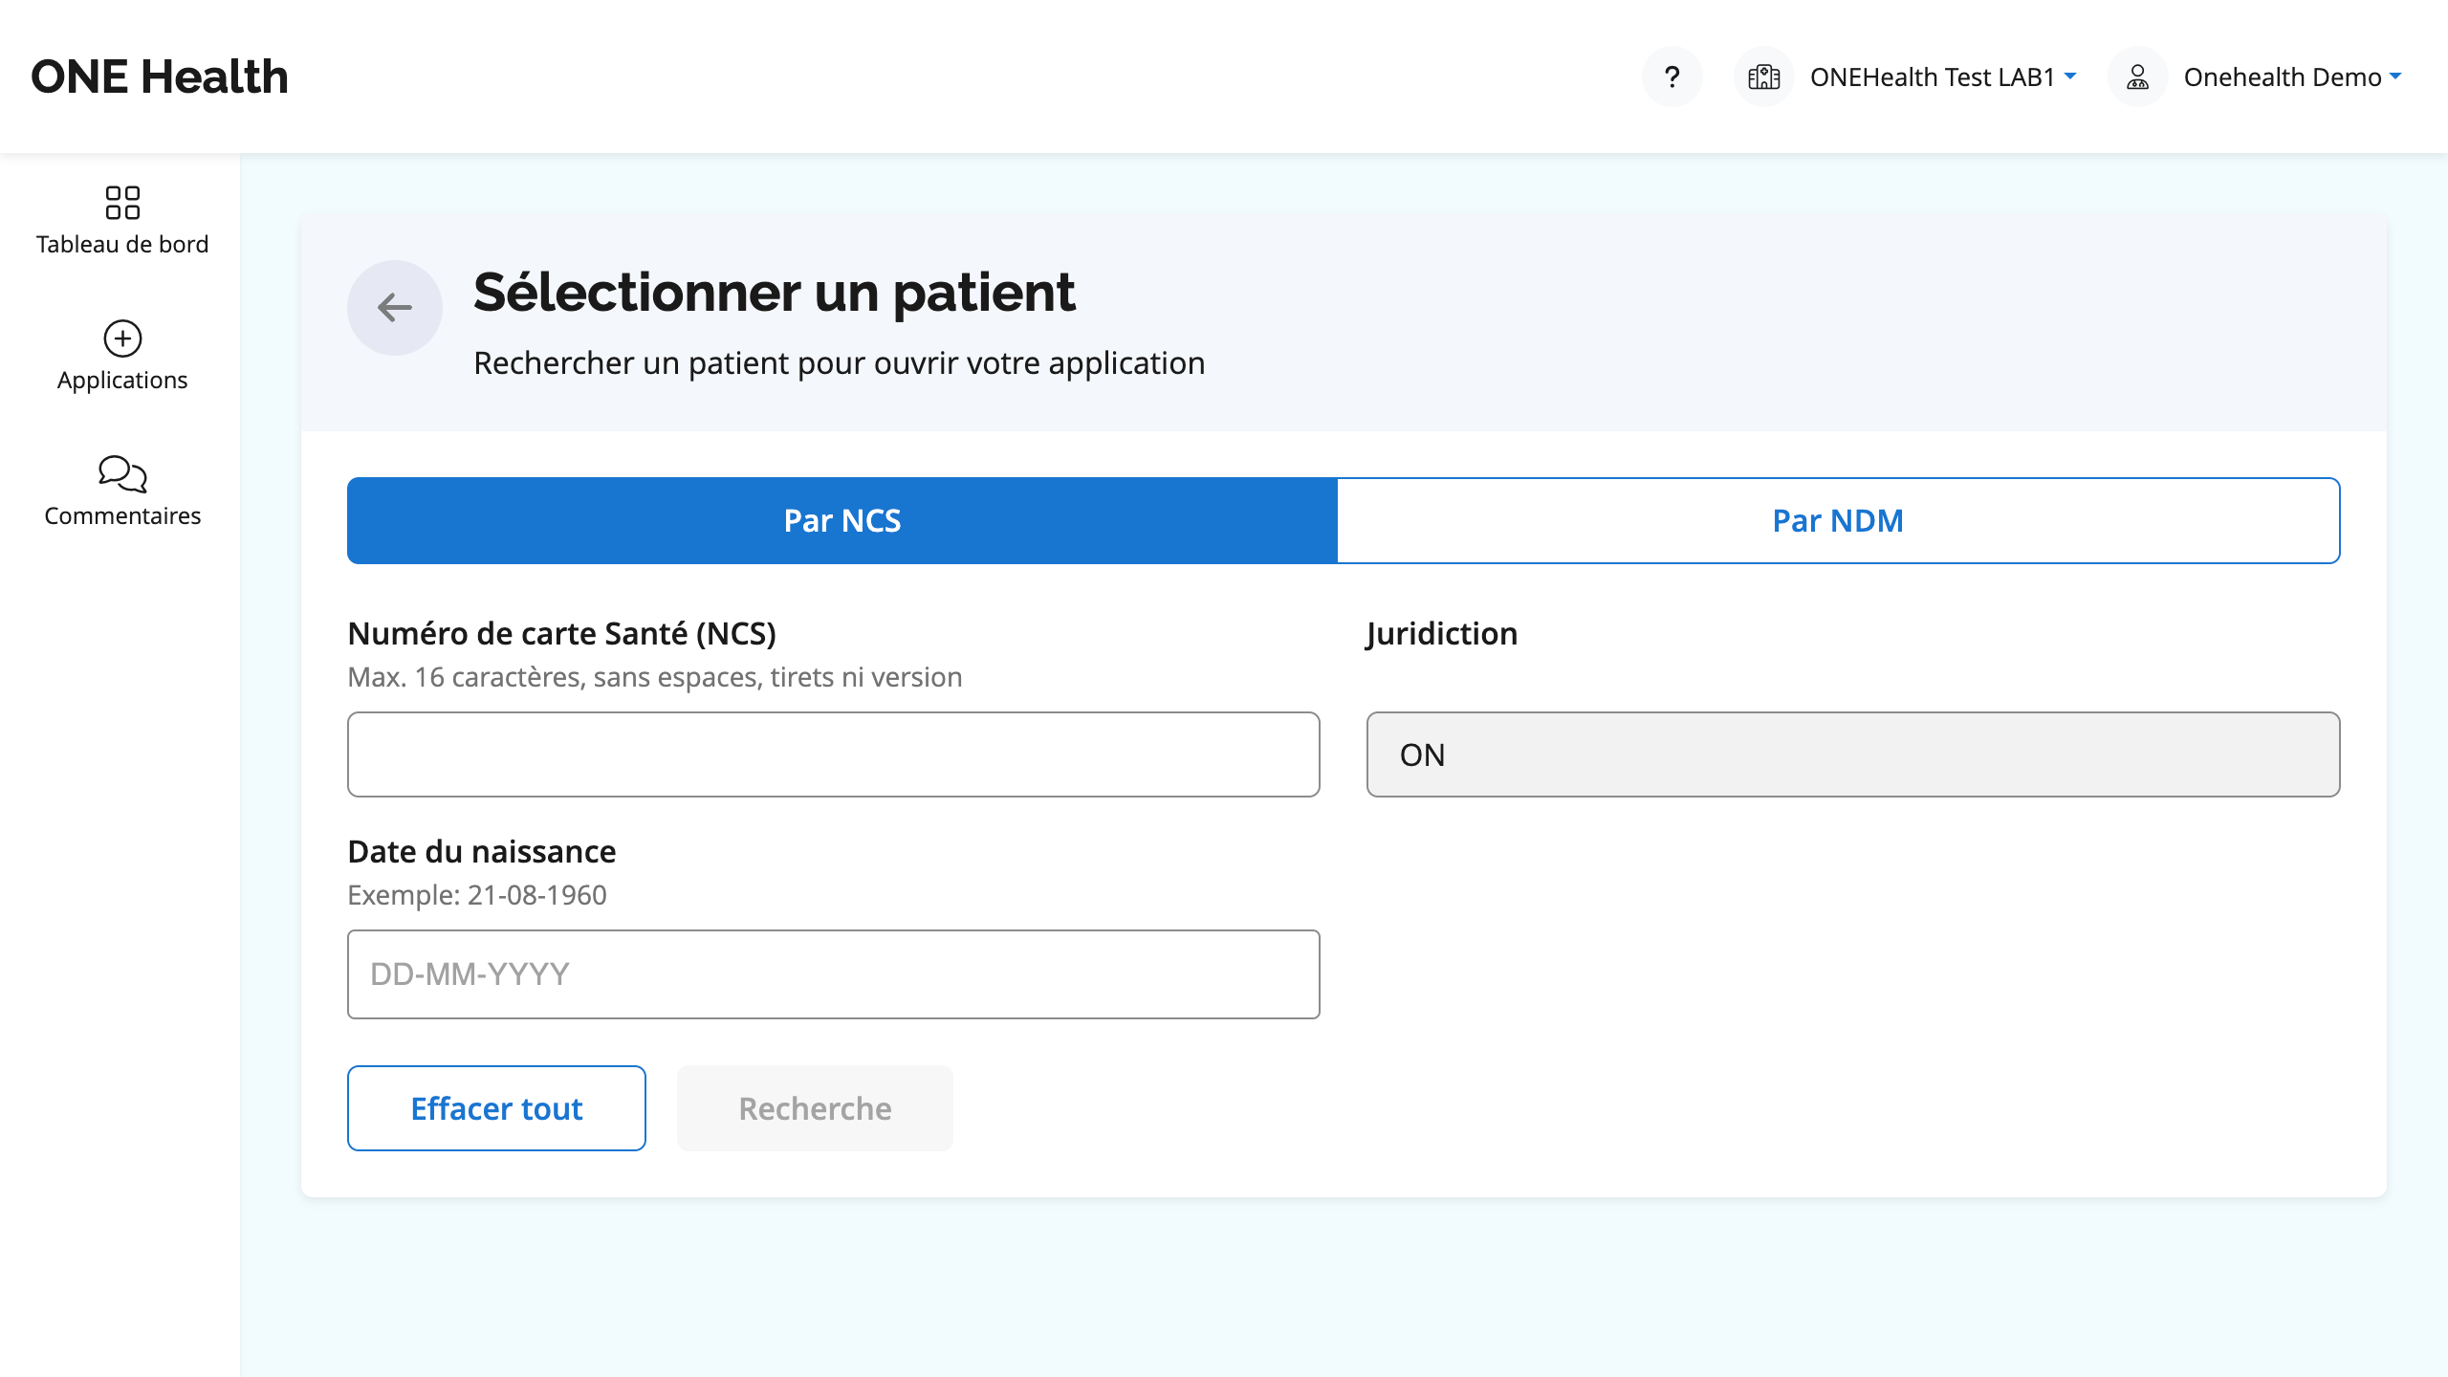
Task: Click 'Max. 16 caractères' hint text
Action: pyautogui.click(x=655, y=677)
